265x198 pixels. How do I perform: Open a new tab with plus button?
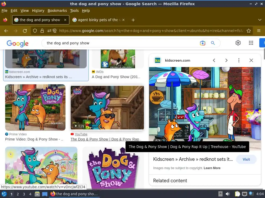[133, 20]
